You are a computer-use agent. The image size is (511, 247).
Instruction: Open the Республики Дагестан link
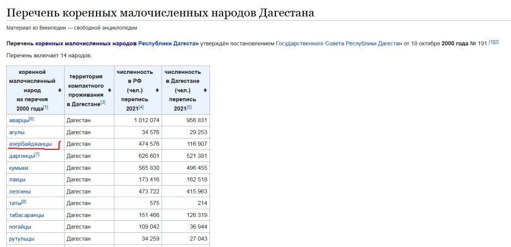[169, 43]
